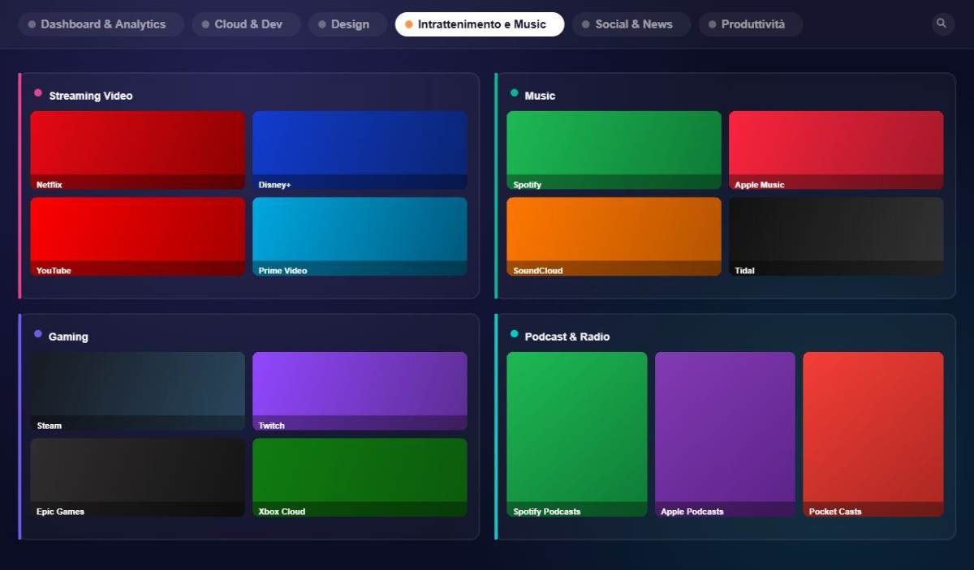Click the purple dot beside Gaming
The image size is (974, 570).
pos(38,334)
